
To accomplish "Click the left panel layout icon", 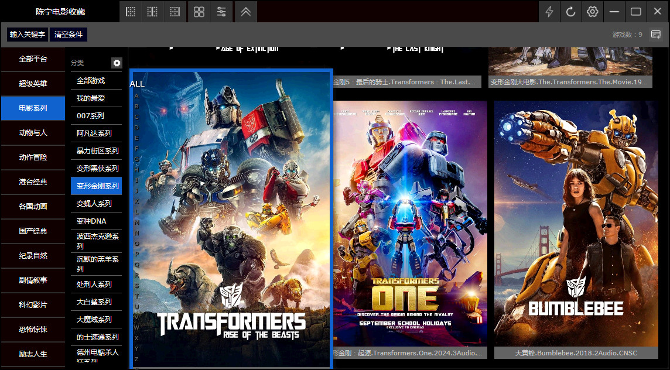I will 131,12.
